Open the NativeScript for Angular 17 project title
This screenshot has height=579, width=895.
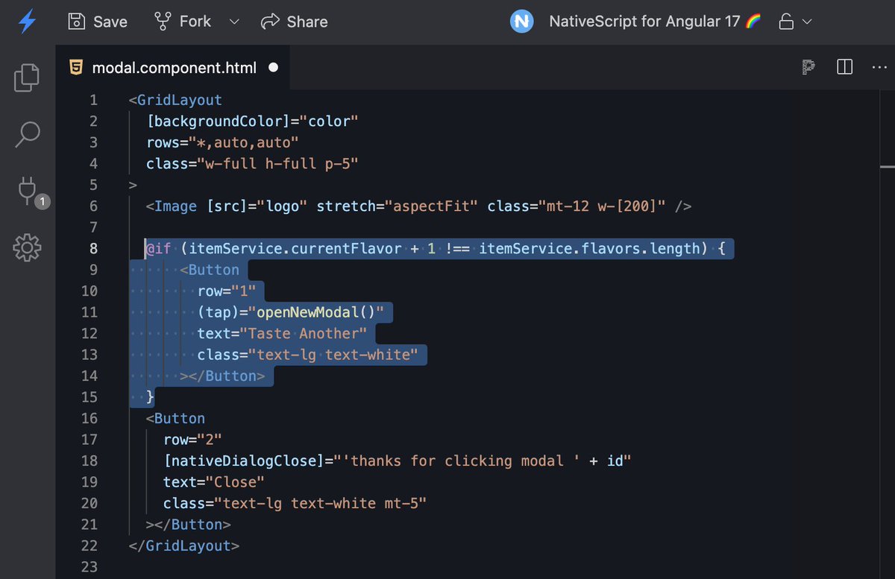pyautogui.click(x=655, y=22)
